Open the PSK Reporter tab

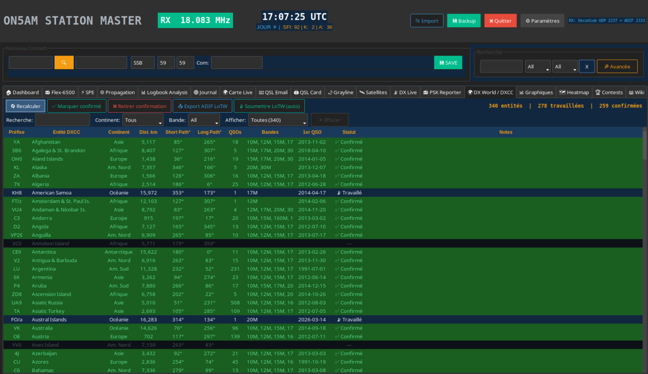click(443, 93)
